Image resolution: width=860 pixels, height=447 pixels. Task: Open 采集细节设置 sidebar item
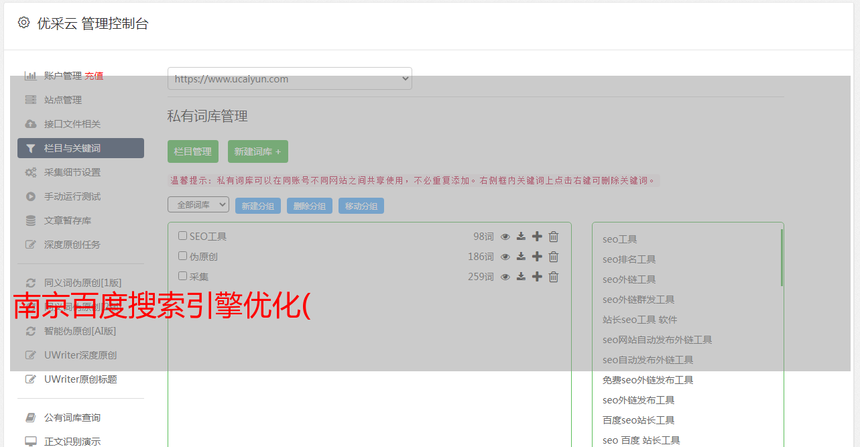72,172
